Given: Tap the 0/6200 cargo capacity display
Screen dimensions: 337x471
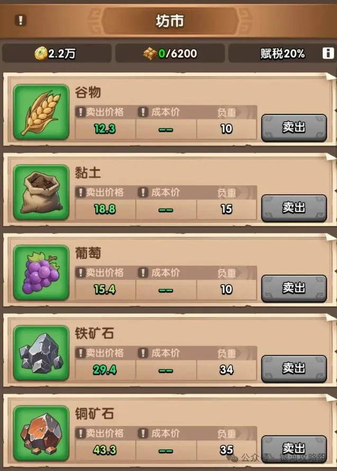Looking at the screenshot, I should tap(178, 53).
